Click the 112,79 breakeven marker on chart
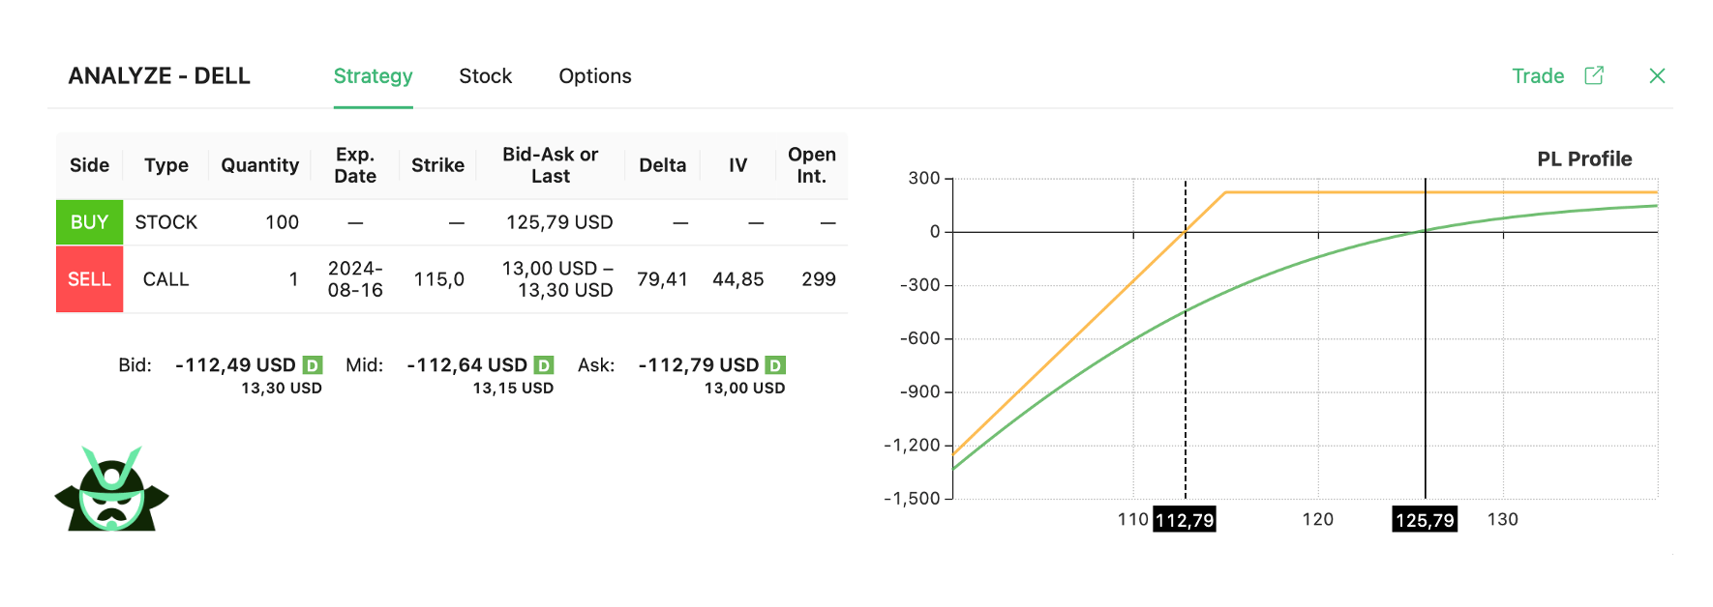1713x607 pixels. coord(1185,520)
